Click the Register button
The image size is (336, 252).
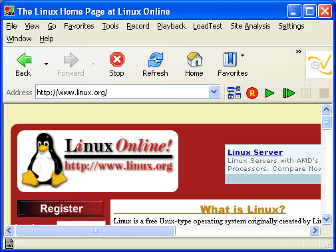61,209
